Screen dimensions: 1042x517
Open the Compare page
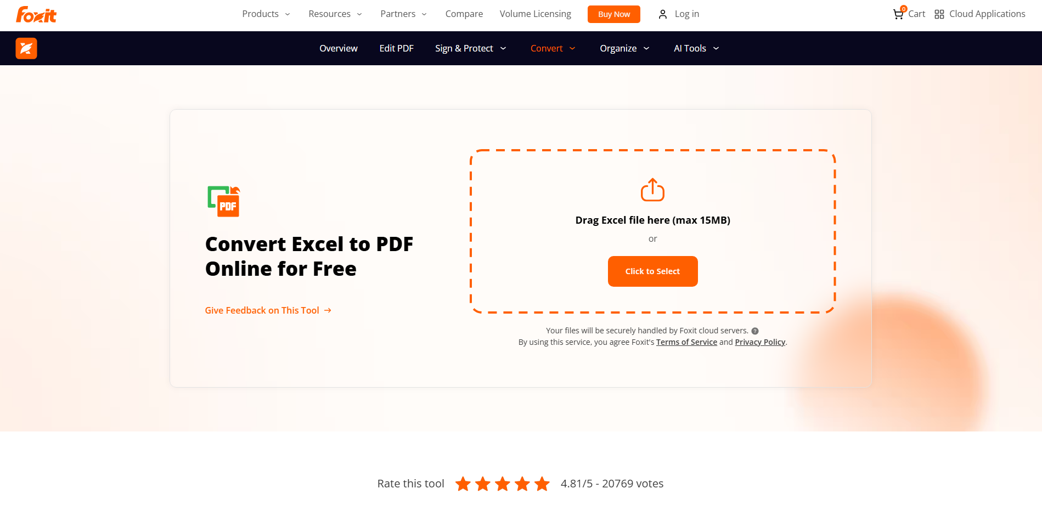(x=464, y=14)
